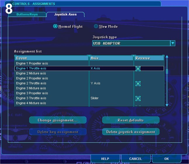
Task: Click the Change assignment button
Action: [58, 120]
